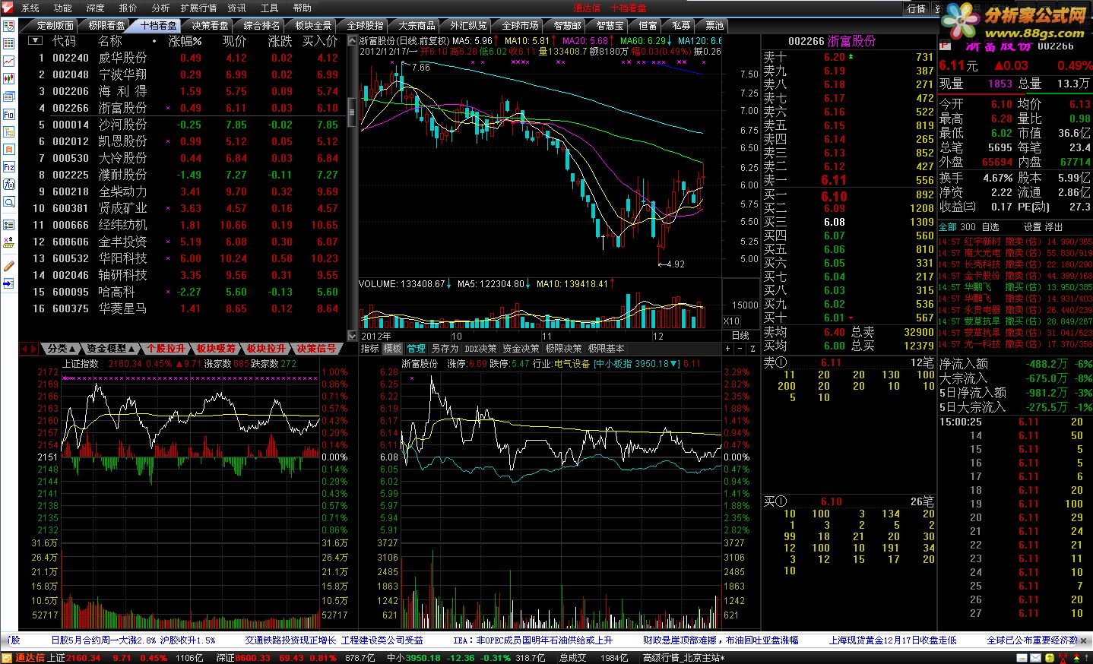Show the intraday line chart icon
The image size is (1093, 664).
click(8, 61)
